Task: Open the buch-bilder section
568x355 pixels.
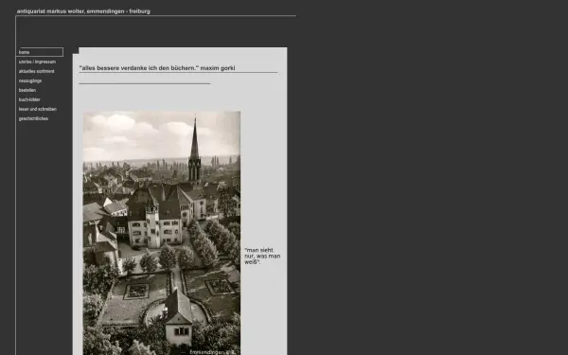Action: coord(29,99)
